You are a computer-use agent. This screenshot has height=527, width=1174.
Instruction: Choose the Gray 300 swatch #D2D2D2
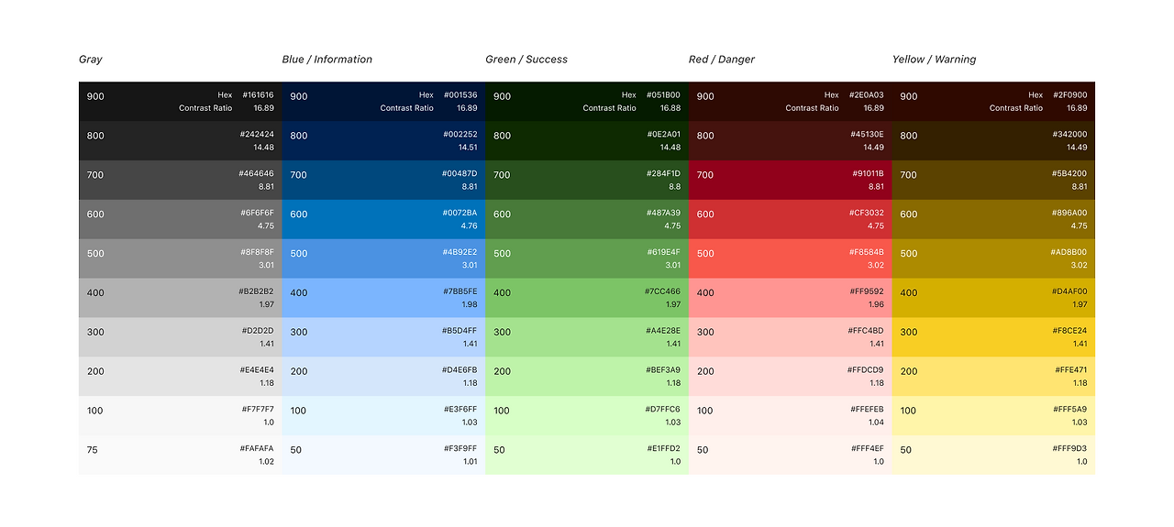(x=181, y=337)
